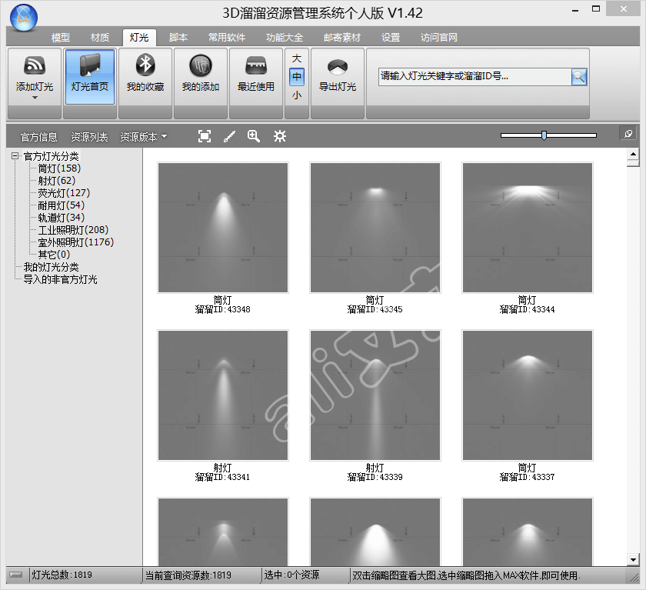Click the app globe logo
This screenshot has width=646, height=590.
[24, 18]
